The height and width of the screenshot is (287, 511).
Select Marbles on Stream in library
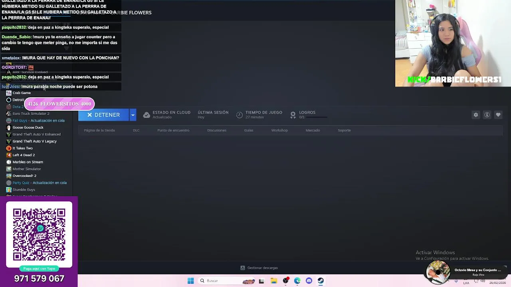pos(28,162)
